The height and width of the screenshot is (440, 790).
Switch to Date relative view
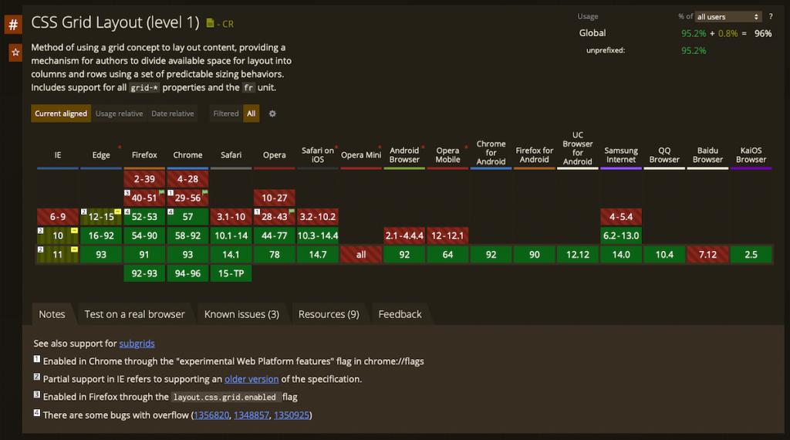172,114
